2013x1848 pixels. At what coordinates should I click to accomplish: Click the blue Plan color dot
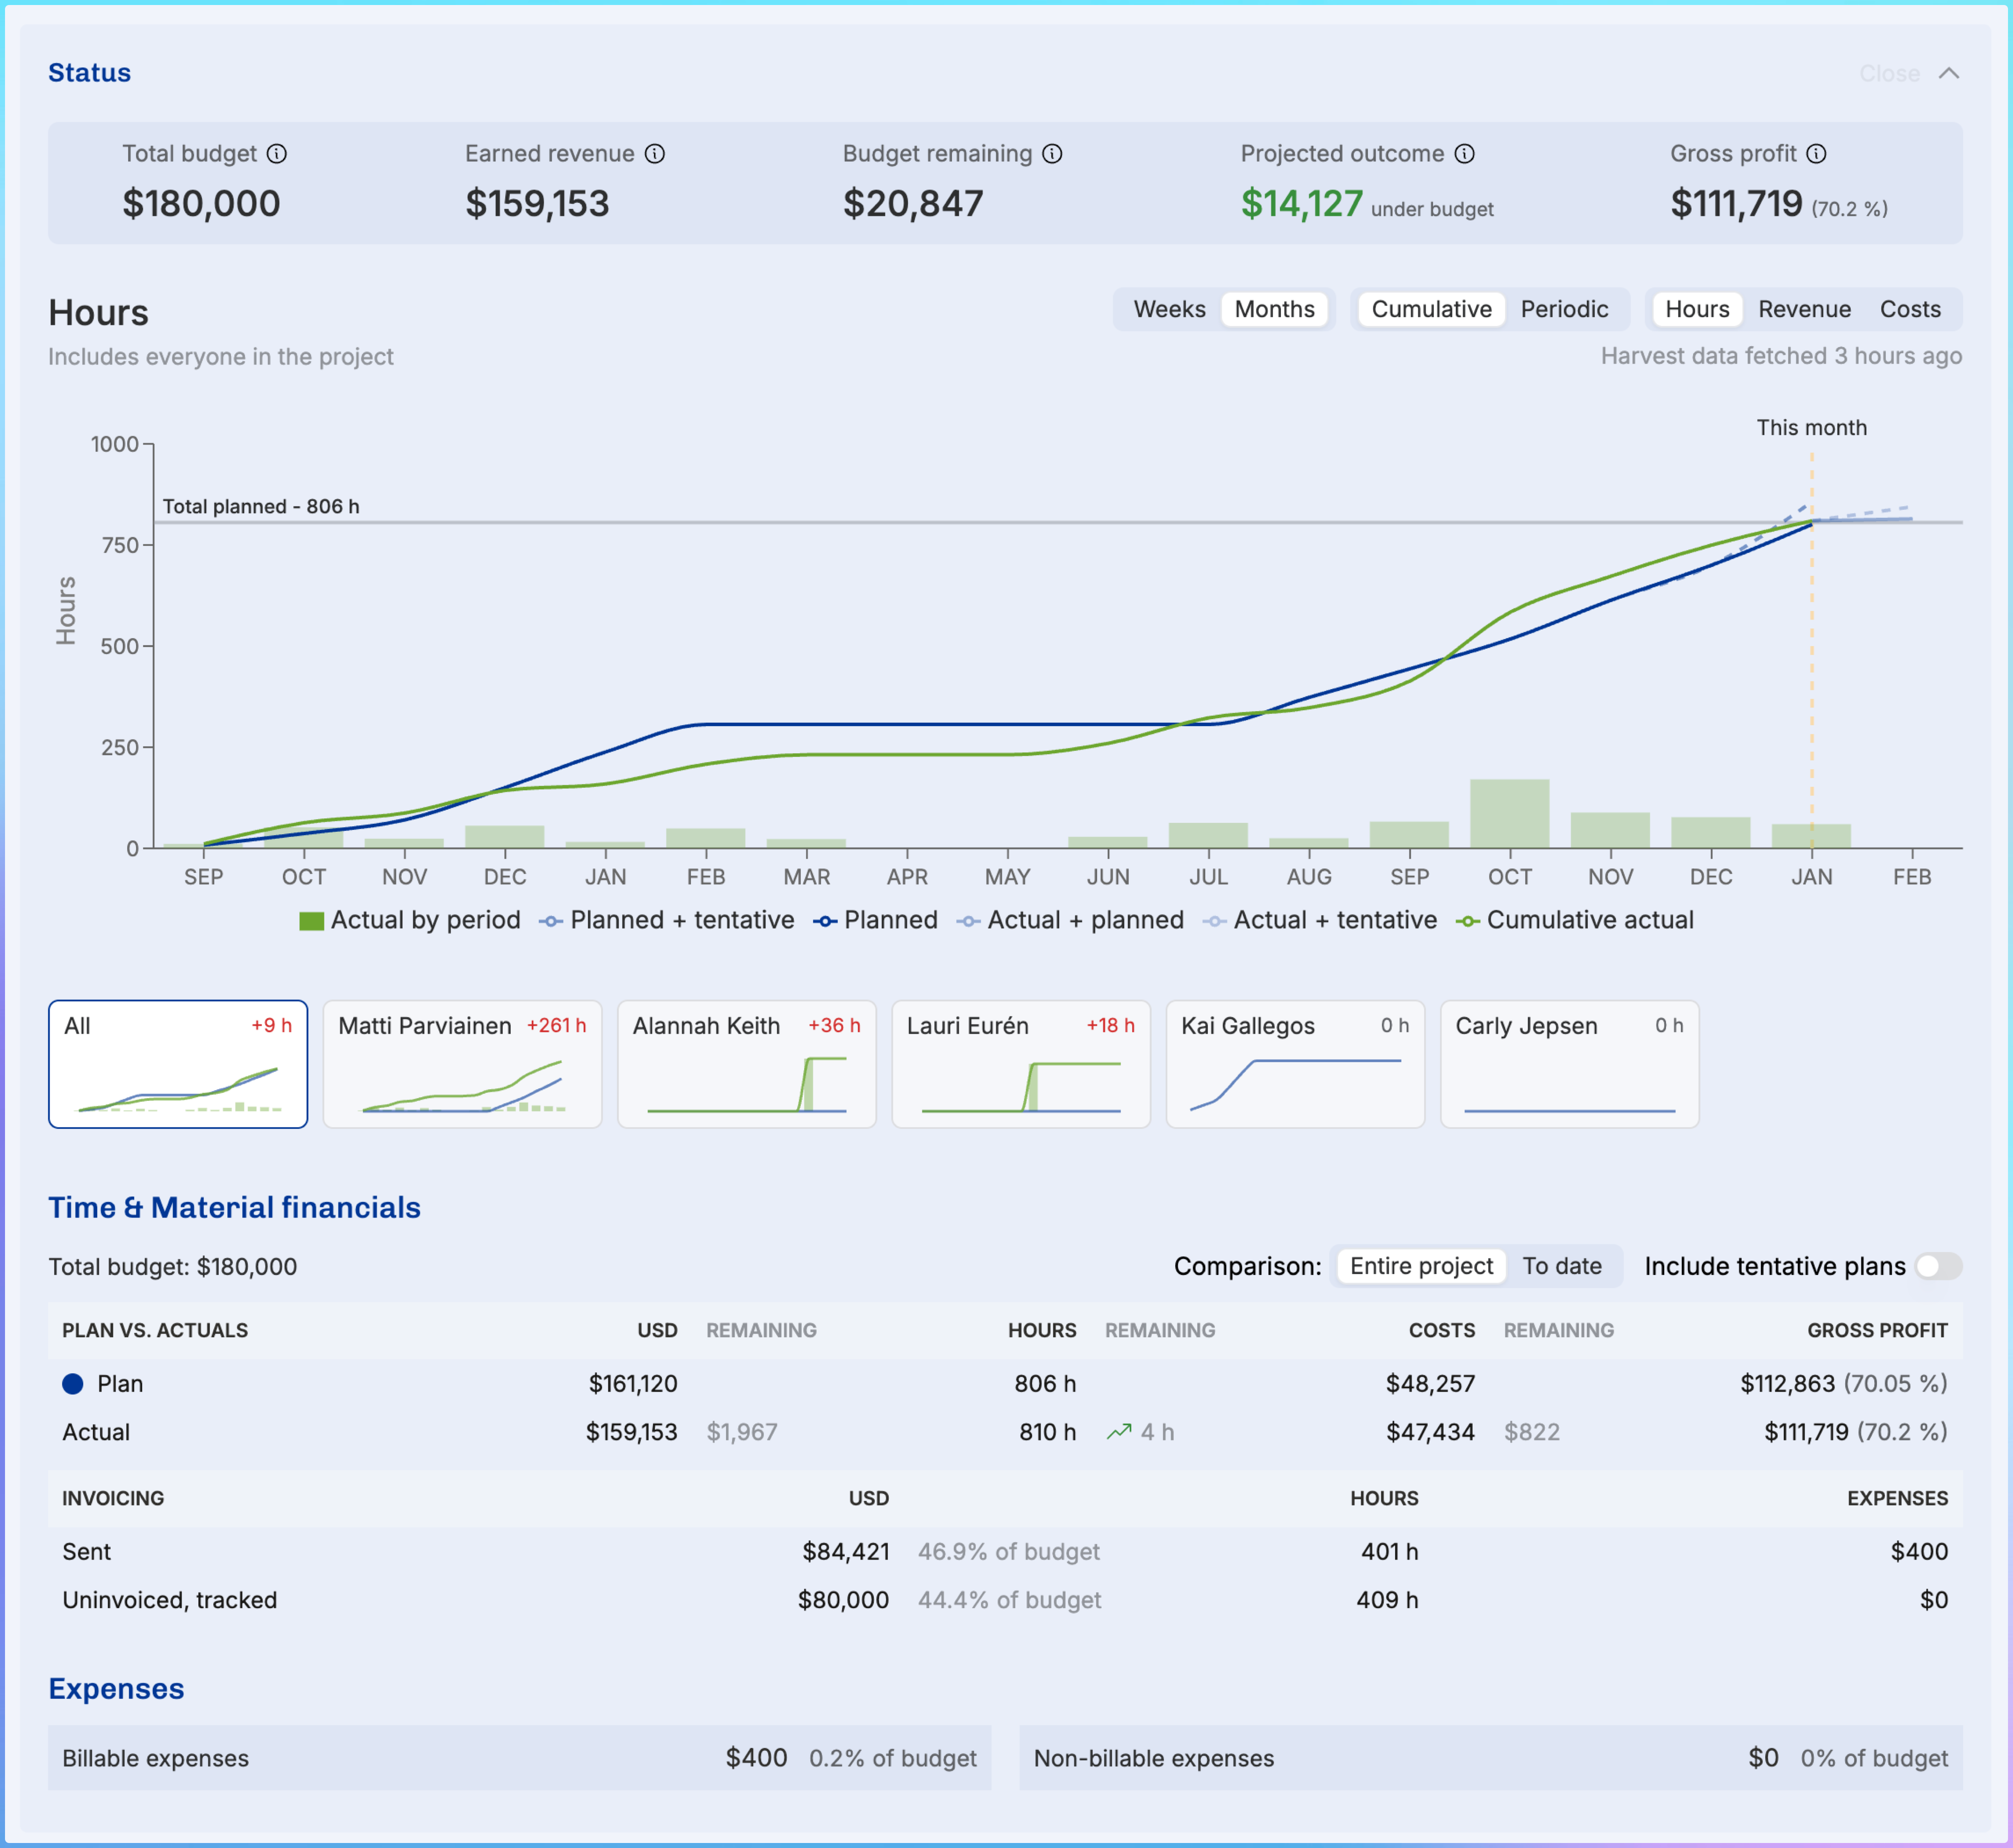pyautogui.click(x=73, y=1384)
